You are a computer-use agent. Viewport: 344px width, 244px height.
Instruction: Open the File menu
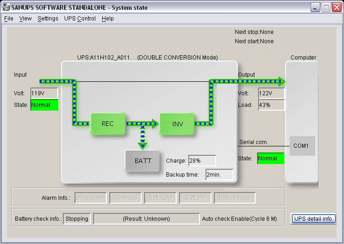point(9,19)
